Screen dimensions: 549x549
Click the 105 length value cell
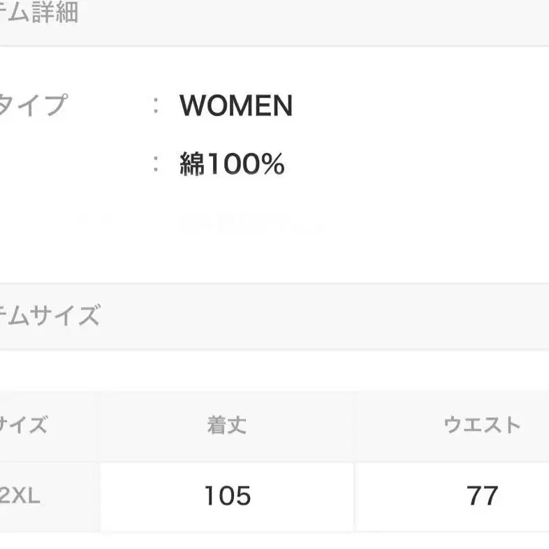point(227,496)
